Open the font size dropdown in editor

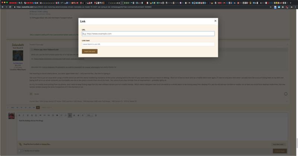pyautogui.click(x=89, y=116)
